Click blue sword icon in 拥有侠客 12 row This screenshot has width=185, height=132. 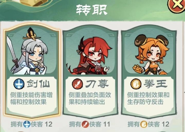point(27,124)
